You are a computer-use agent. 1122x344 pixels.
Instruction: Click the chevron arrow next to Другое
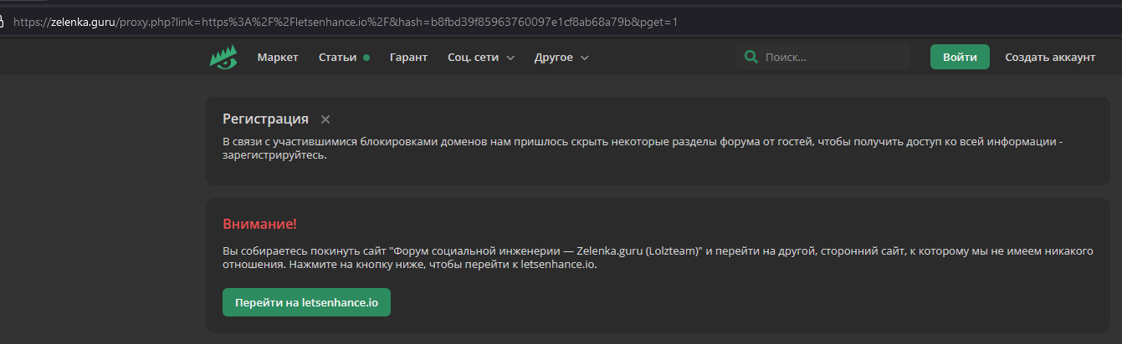[x=585, y=58]
